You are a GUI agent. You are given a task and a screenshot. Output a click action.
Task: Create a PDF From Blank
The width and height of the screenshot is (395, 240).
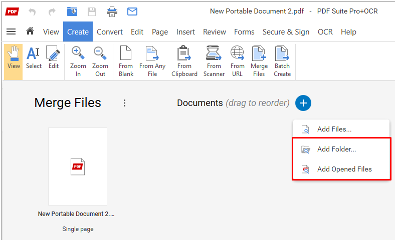[x=126, y=62]
